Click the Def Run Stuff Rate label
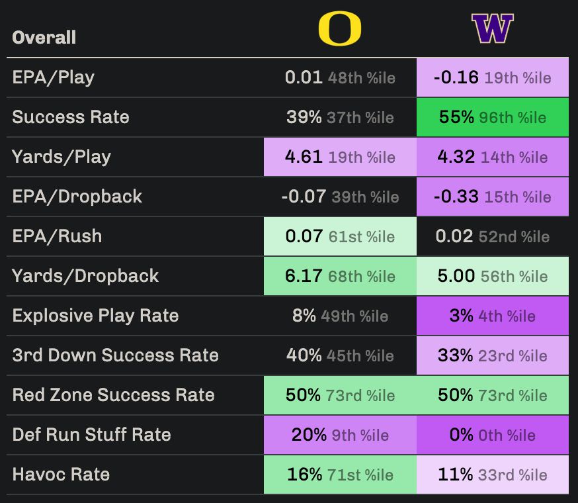578x503 pixels. tap(91, 435)
